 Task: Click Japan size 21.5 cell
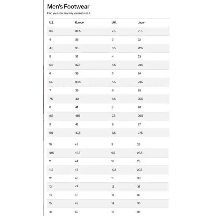(x=140, y=31)
